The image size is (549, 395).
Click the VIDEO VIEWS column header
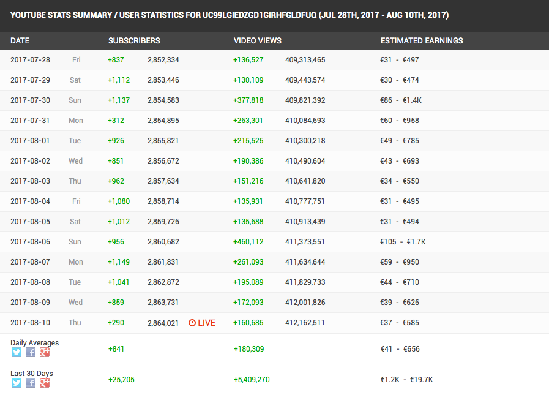point(257,40)
